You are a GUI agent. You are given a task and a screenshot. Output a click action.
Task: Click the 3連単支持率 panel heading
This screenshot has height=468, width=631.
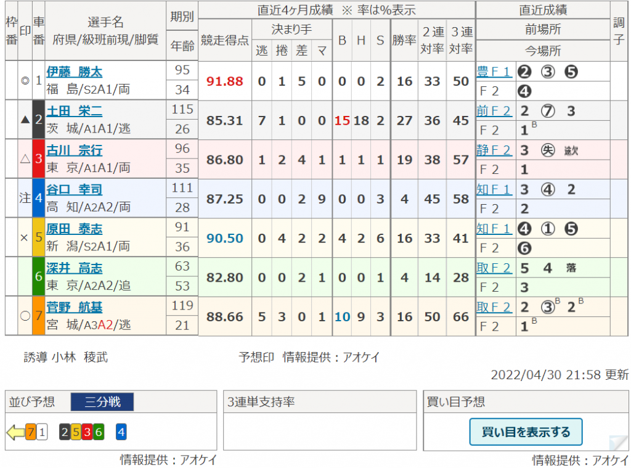[261, 401]
